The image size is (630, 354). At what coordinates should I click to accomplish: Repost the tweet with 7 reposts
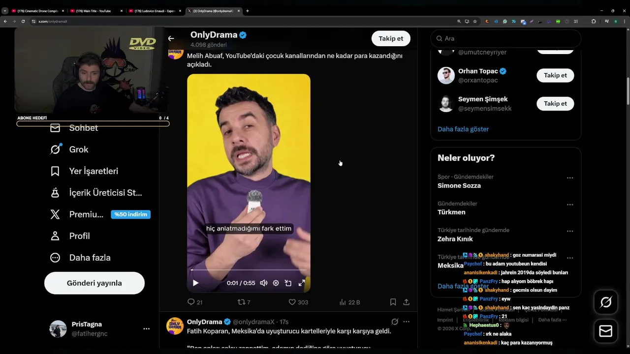pyautogui.click(x=244, y=302)
